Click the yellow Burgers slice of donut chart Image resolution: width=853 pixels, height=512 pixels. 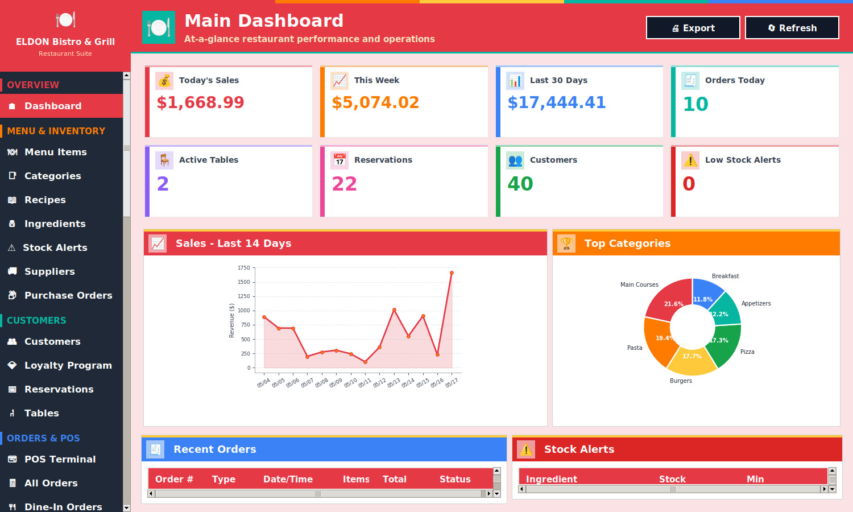tap(692, 362)
